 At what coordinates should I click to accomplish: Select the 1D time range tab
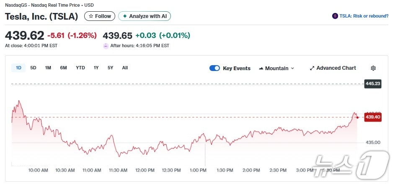tap(18, 68)
